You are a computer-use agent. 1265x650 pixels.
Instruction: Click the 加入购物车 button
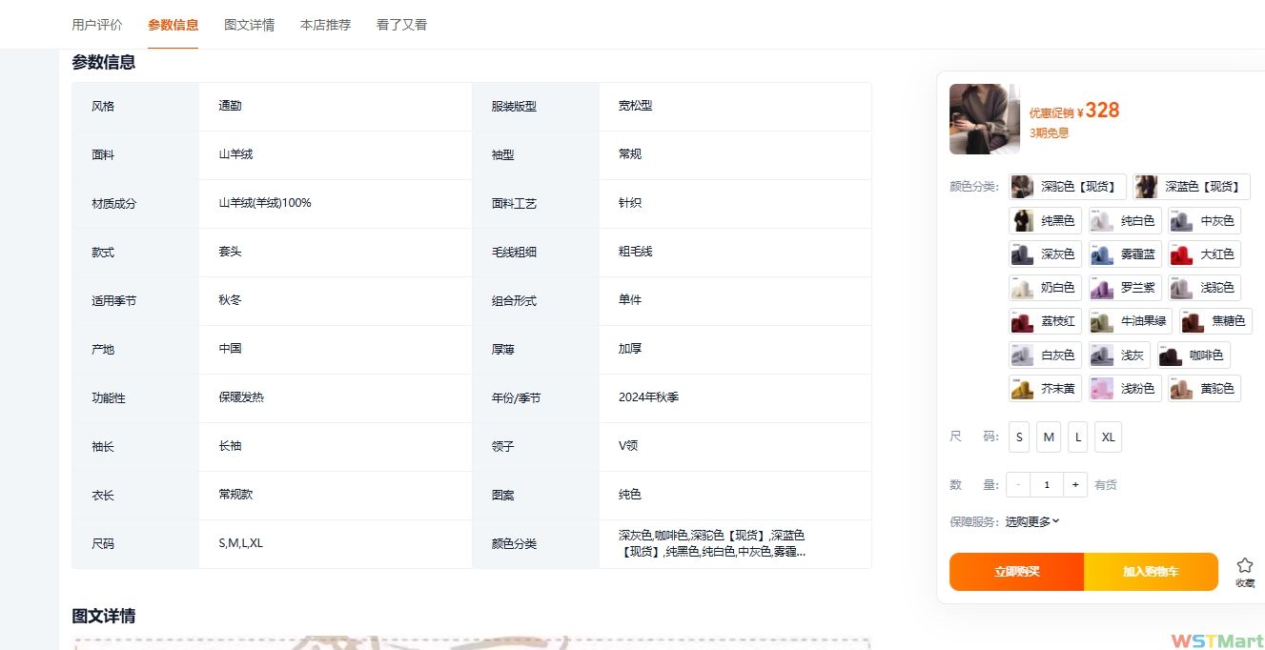coord(1151,572)
